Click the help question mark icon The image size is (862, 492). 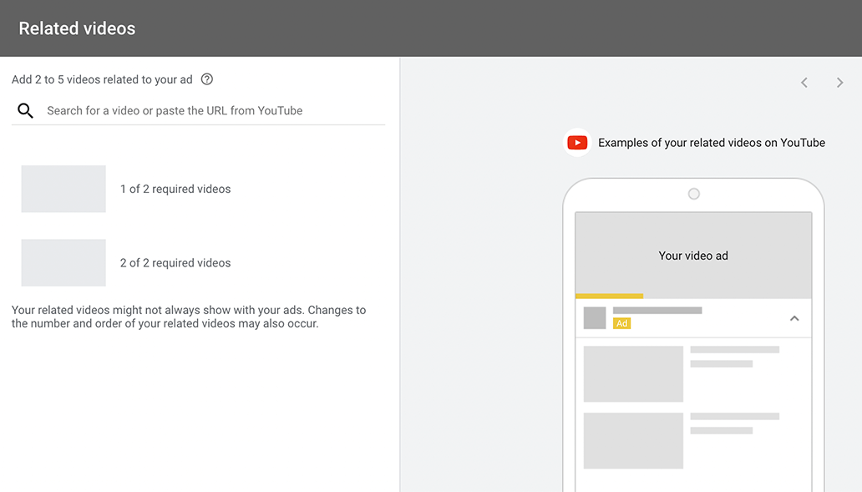click(x=206, y=79)
